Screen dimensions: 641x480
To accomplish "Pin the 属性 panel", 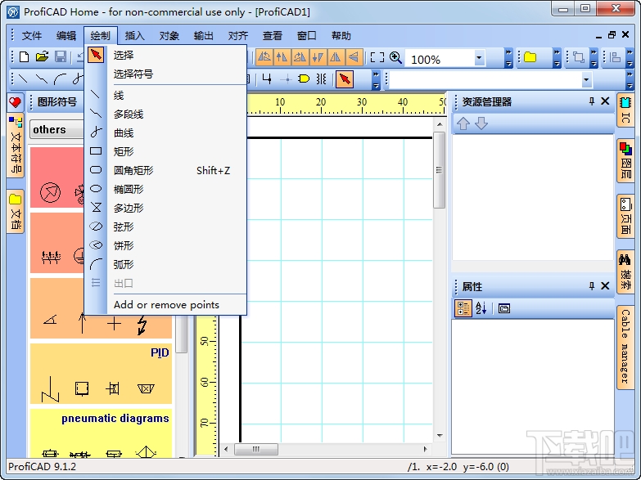I will 592,286.
